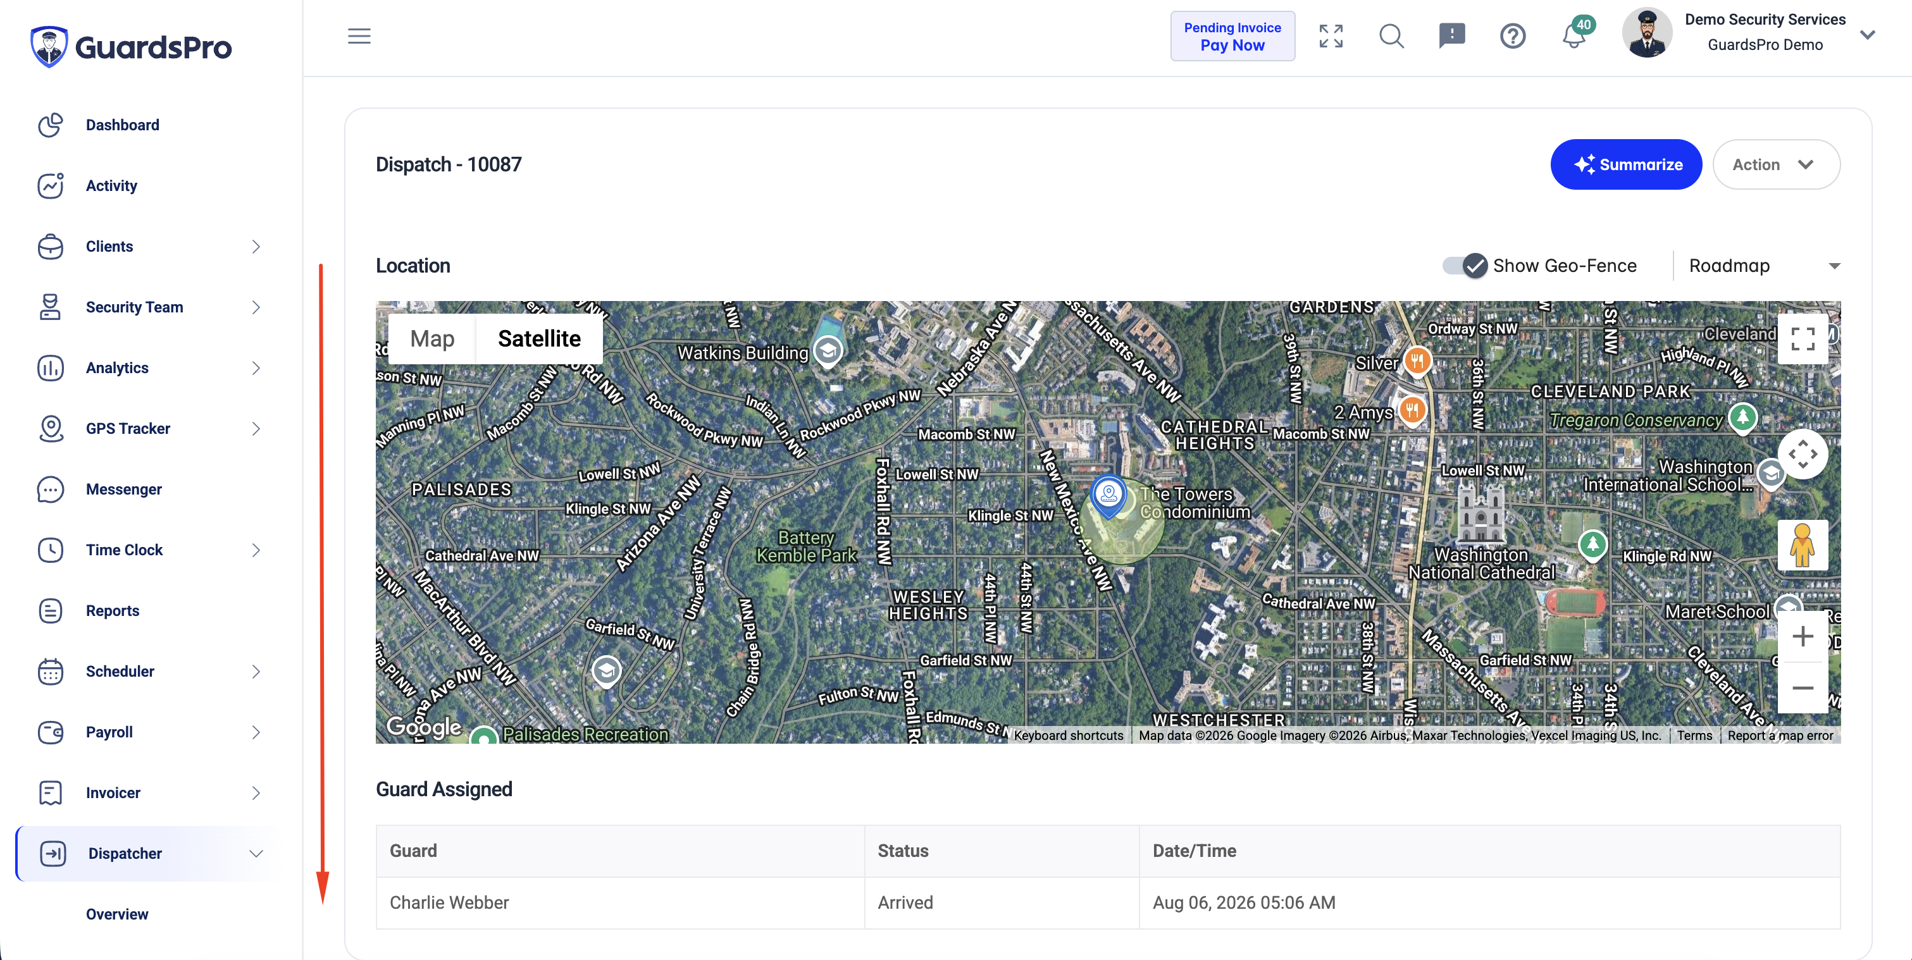
Task: Open the map Terms link
Action: pyautogui.click(x=1694, y=735)
